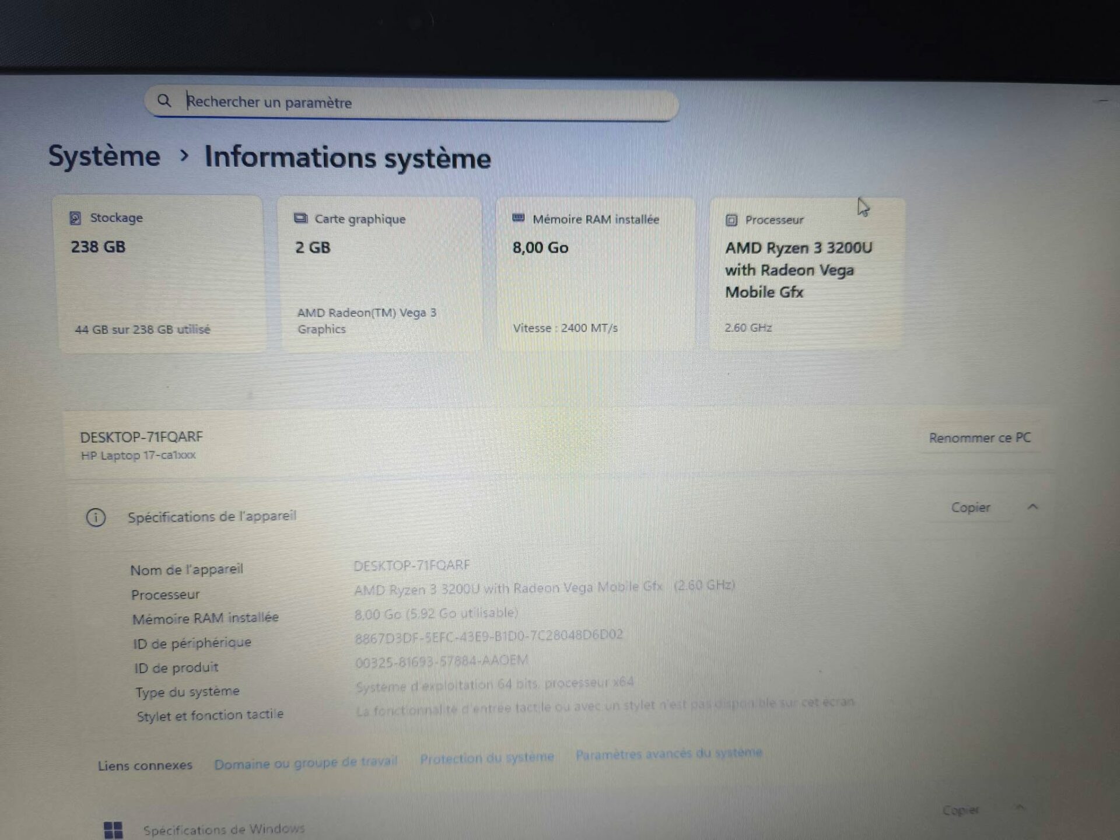Image resolution: width=1120 pixels, height=840 pixels.
Task: Copy the device specifications with Copier
Action: click(970, 508)
